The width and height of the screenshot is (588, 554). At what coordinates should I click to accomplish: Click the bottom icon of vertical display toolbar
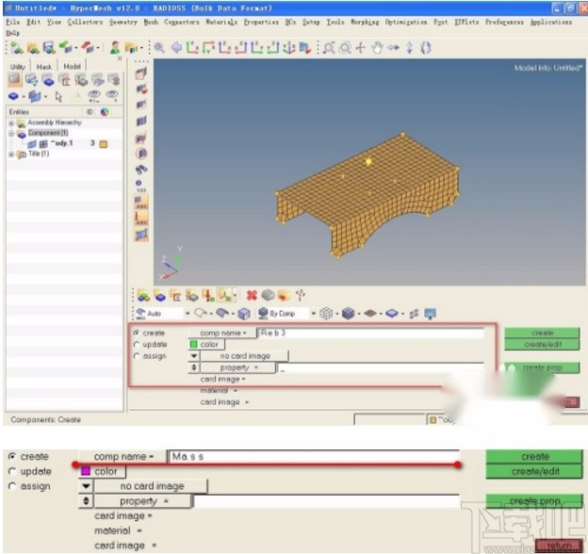click(x=141, y=235)
